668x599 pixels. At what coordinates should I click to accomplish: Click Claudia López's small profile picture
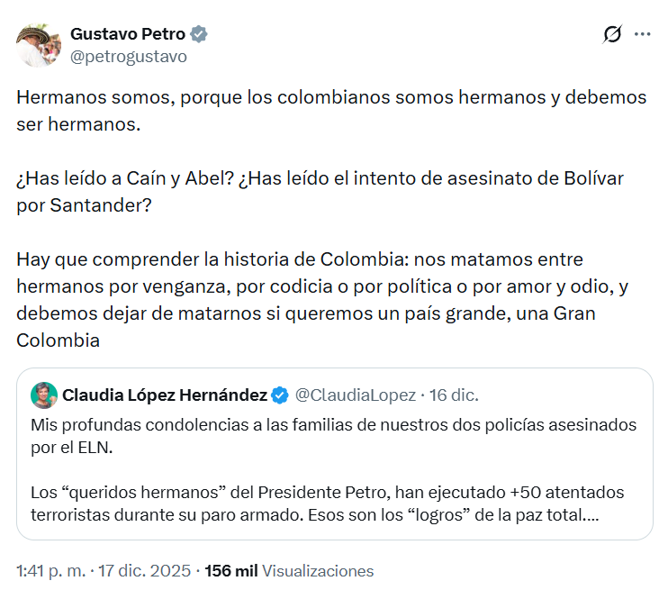[43, 395]
